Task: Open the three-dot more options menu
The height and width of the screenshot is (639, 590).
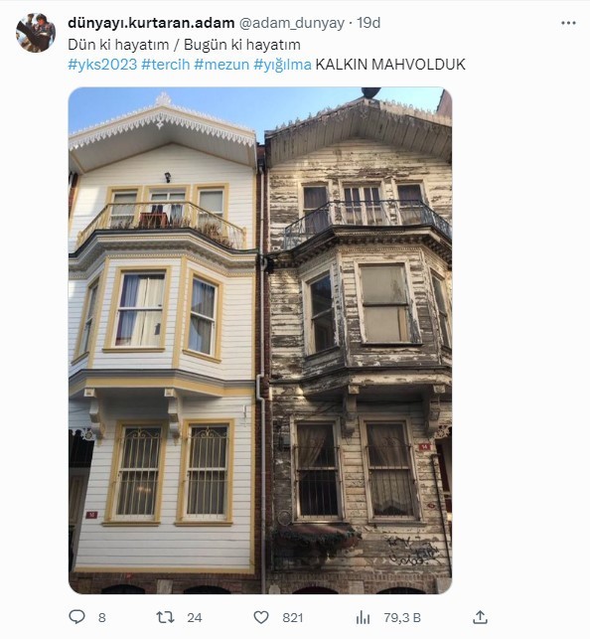Action: point(568,23)
